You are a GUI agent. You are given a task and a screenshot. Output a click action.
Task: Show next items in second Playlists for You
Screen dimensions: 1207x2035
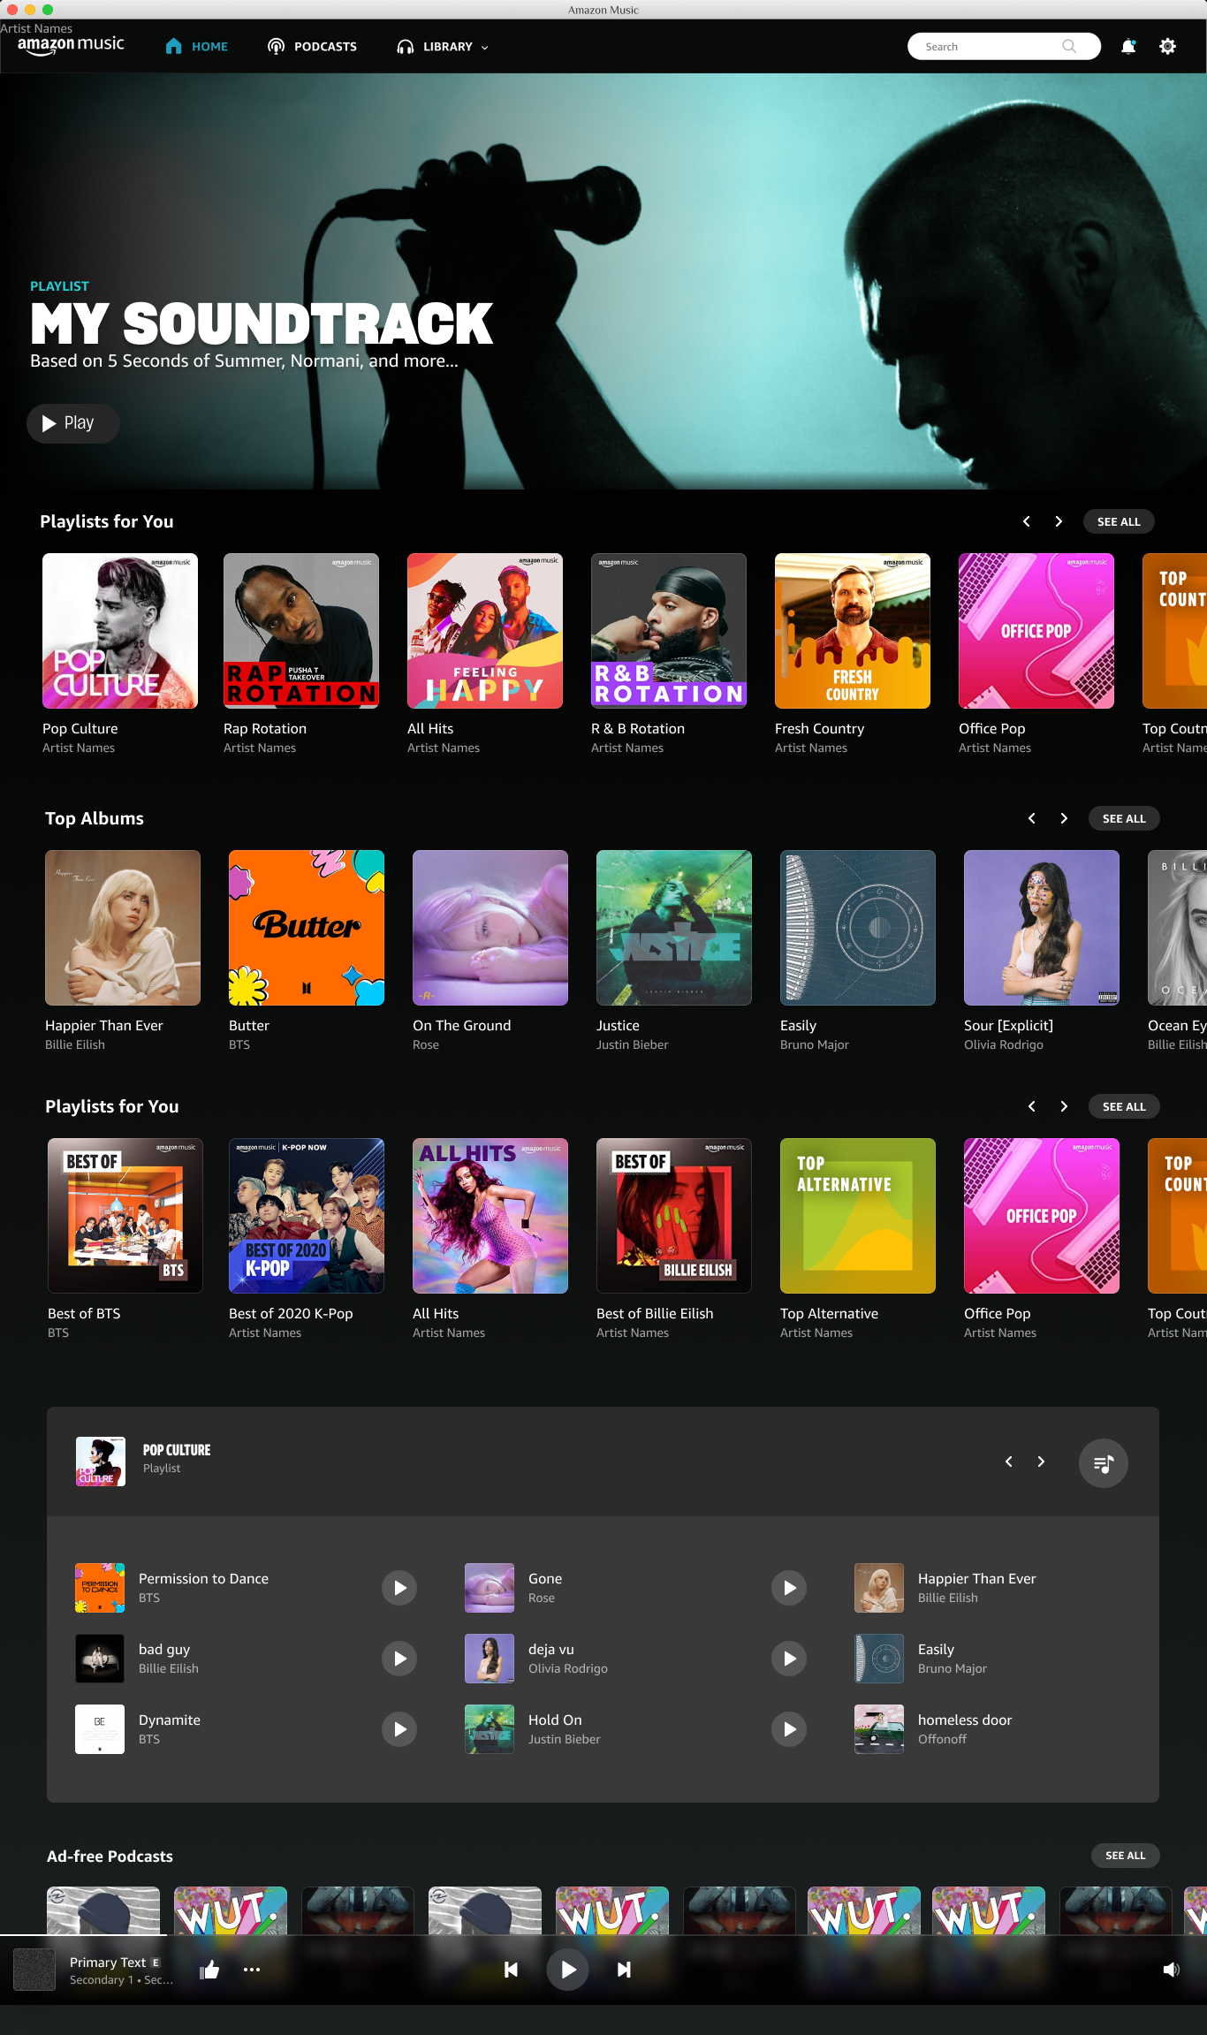point(1064,1106)
